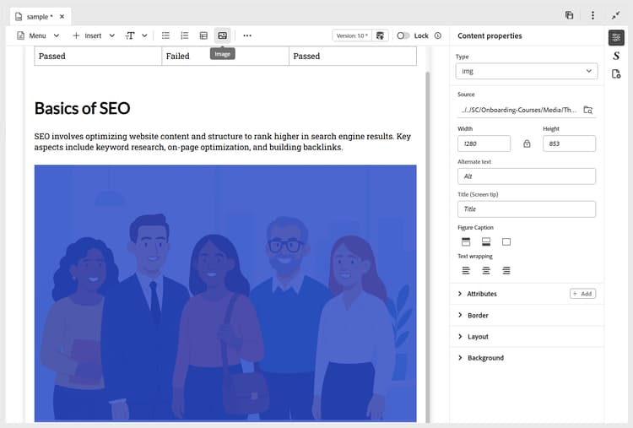Open the Insert menu
Image resolution: width=633 pixels, height=428 pixels.
(x=93, y=35)
